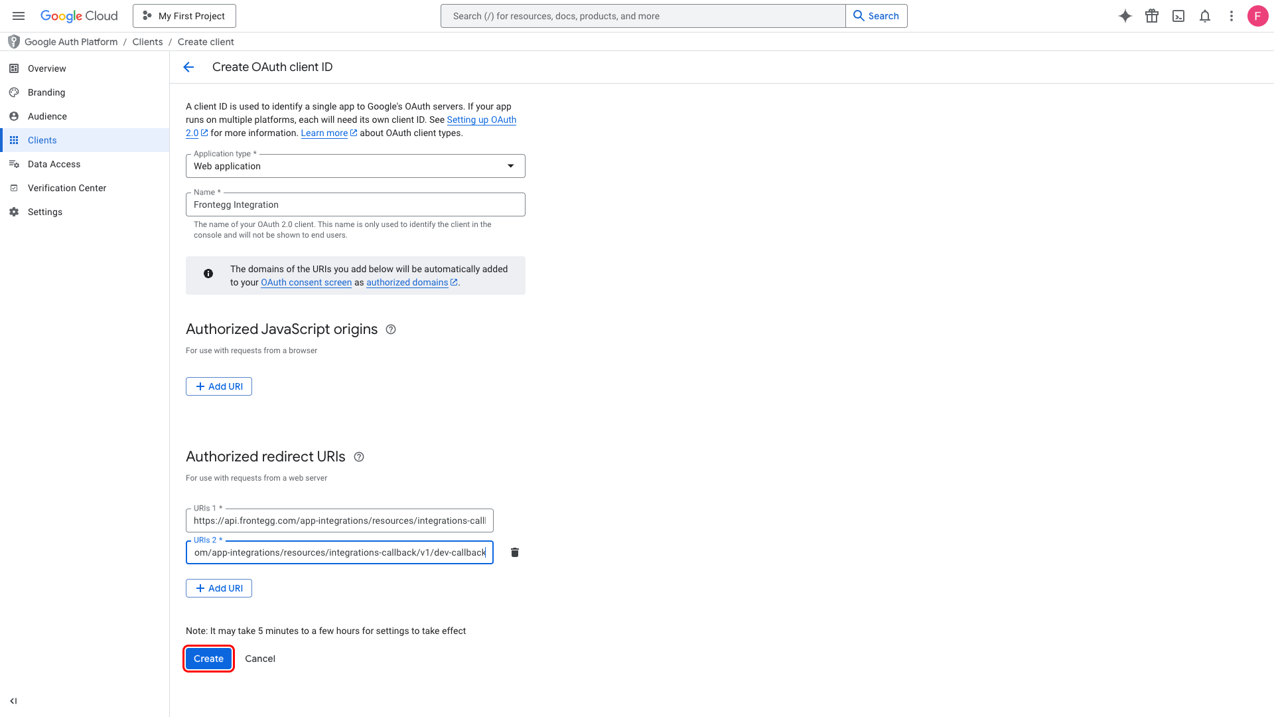
Task: Open the My First Project selector
Action: click(x=184, y=16)
